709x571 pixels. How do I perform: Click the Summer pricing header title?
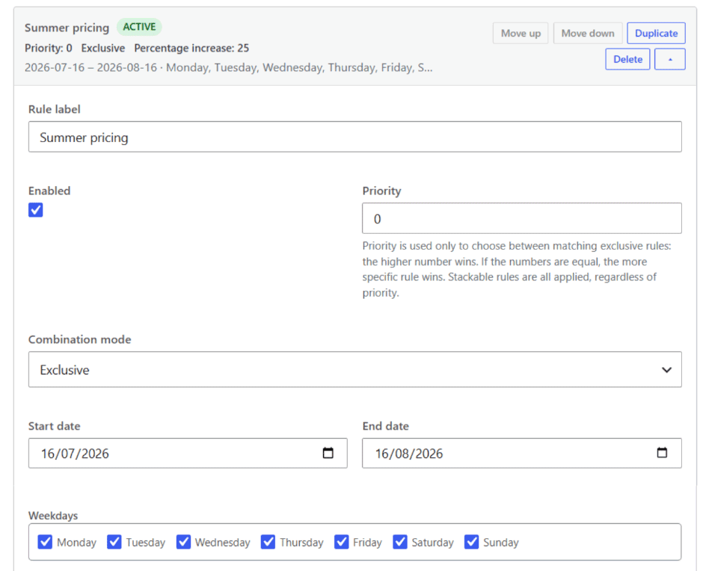(67, 28)
